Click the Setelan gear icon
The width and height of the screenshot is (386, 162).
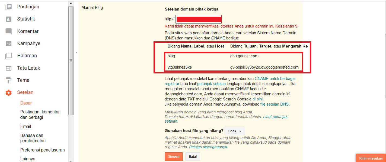click(x=9, y=93)
